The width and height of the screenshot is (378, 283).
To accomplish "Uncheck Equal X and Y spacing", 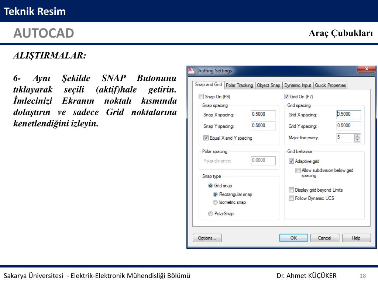I will tap(206, 138).
